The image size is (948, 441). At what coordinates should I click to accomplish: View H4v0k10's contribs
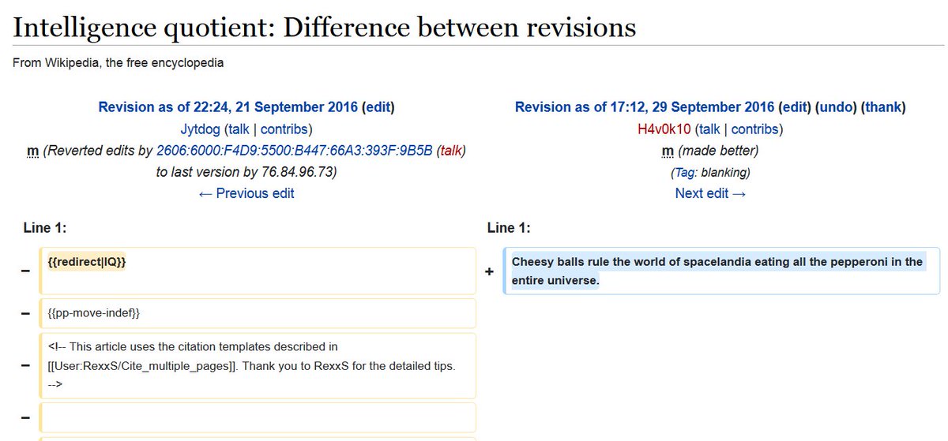(754, 129)
